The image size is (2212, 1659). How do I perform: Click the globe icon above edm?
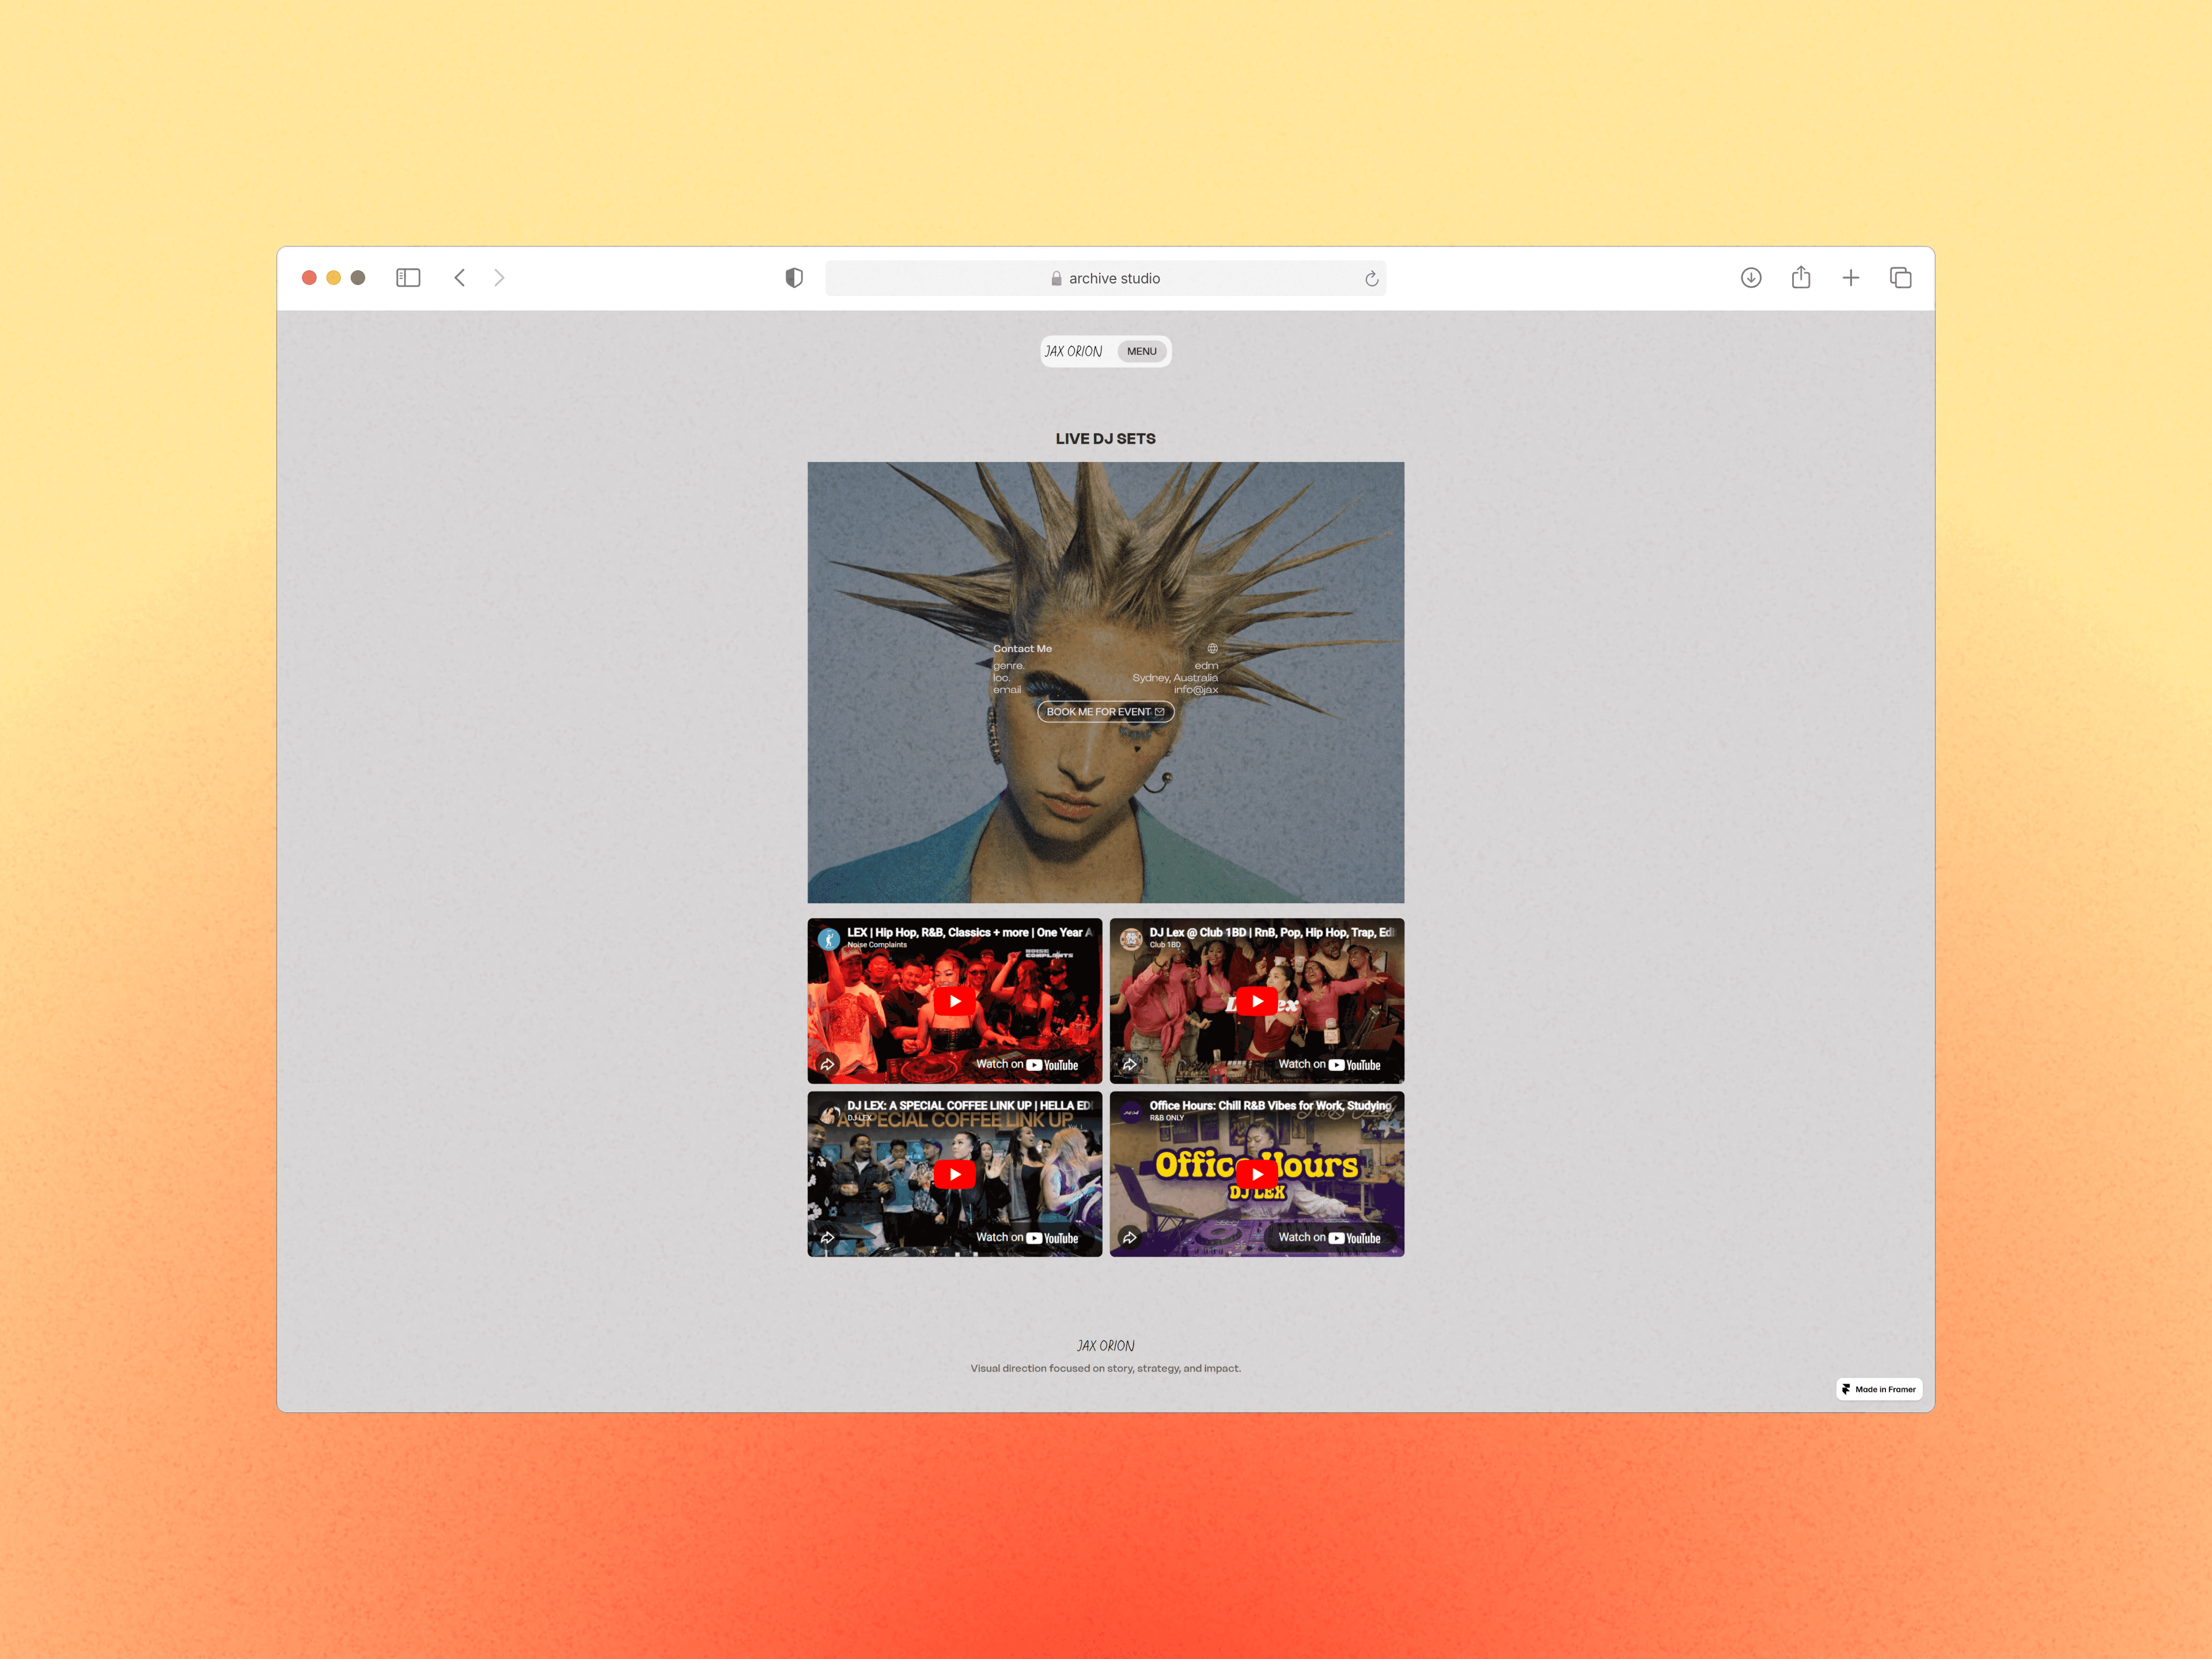pos(1212,648)
